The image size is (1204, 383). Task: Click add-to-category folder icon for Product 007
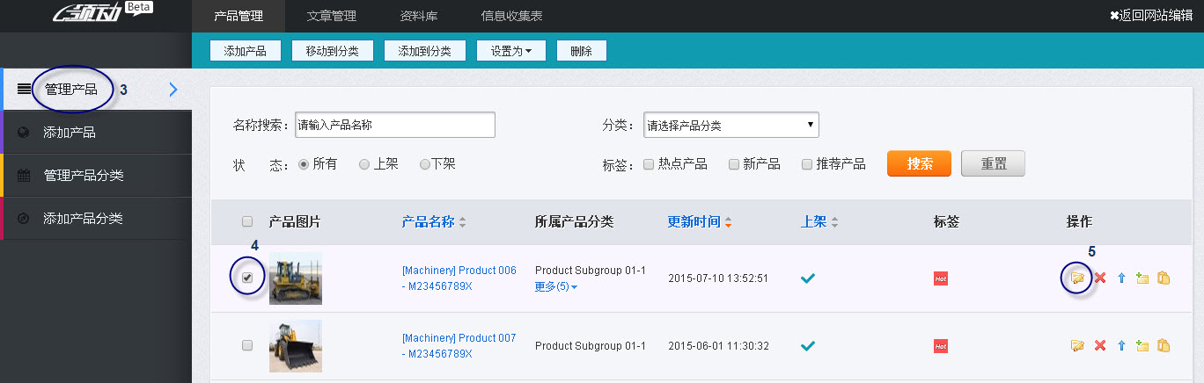tap(1142, 346)
